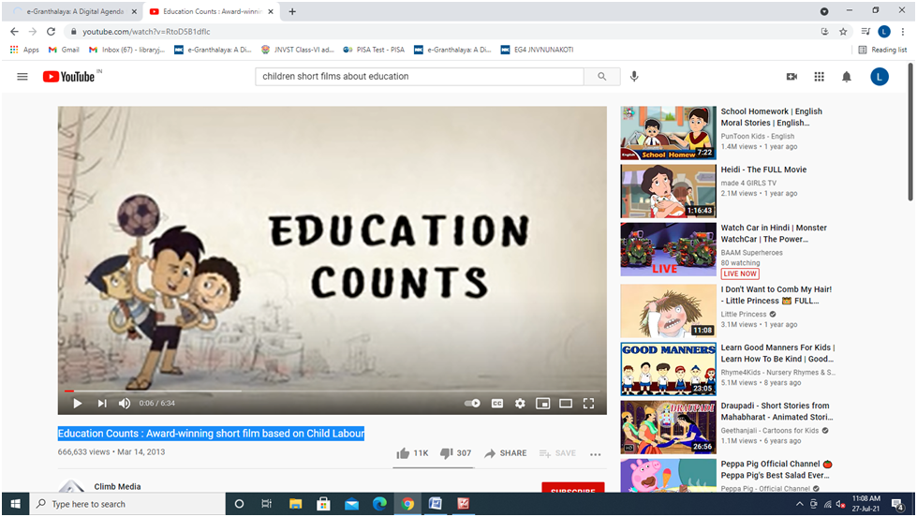Open the create video camera icon
Screen dimensions: 917x517
[791, 77]
